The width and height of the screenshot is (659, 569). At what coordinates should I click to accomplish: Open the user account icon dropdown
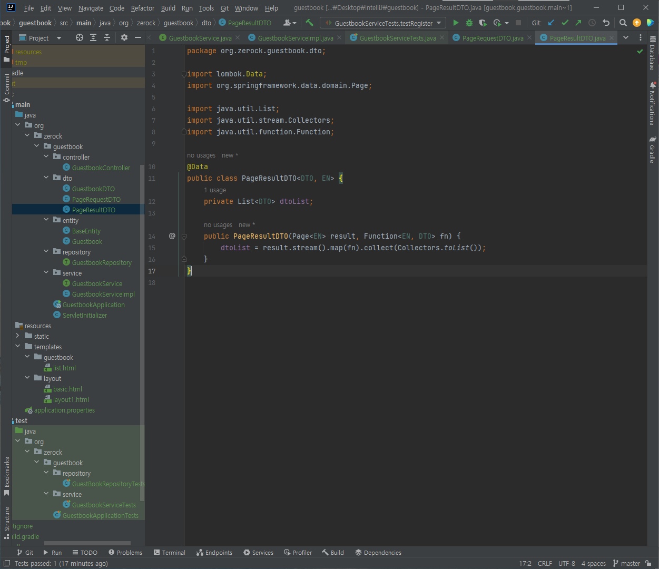point(290,23)
